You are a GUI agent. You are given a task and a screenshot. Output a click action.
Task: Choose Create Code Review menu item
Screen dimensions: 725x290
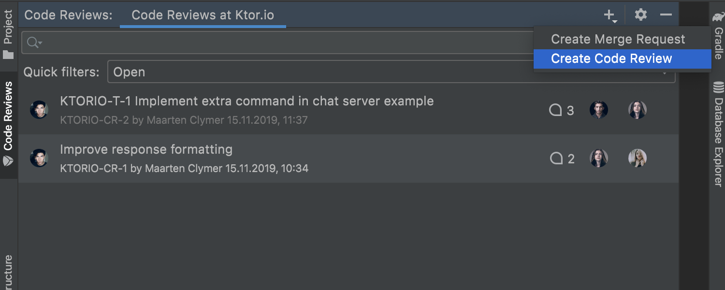pyautogui.click(x=611, y=58)
